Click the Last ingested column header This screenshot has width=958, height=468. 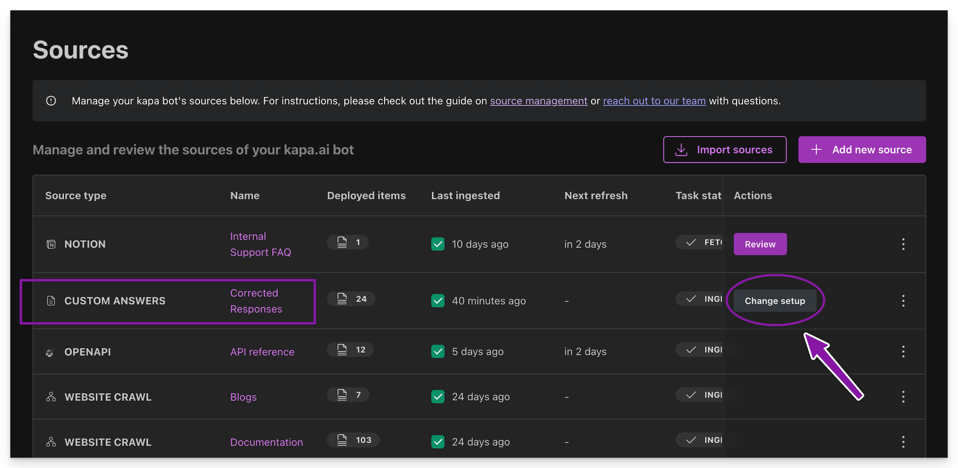(x=465, y=196)
